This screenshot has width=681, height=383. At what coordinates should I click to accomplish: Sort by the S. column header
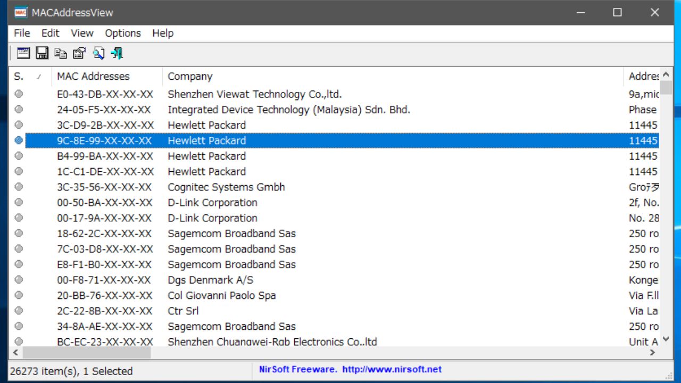(30, 76)
